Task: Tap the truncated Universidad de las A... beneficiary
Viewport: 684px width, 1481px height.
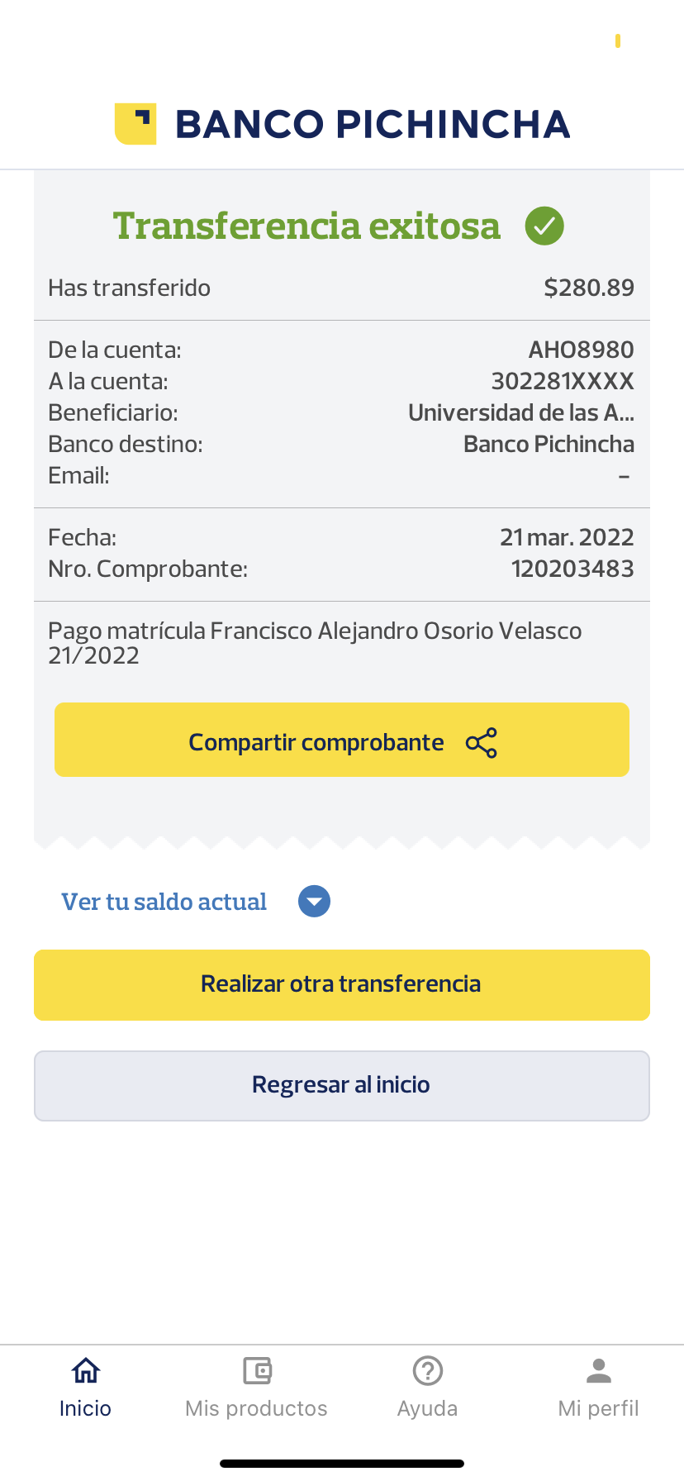Action: tap(520, 412)
